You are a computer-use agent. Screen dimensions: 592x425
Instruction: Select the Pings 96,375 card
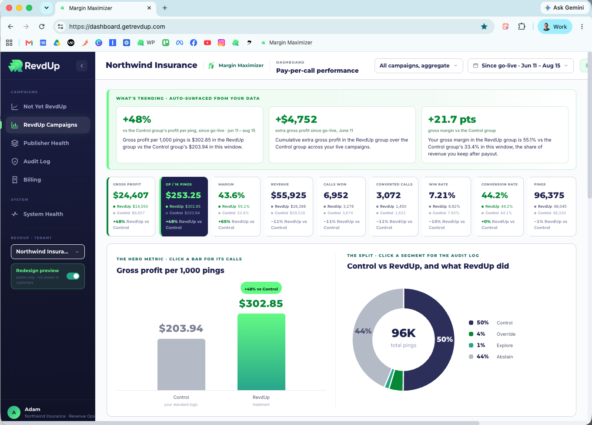pyautogui.click(x=552, y=206)
